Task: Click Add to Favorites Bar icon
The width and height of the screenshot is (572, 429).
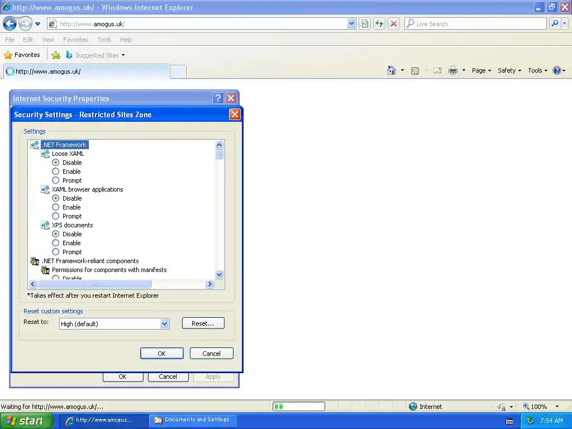Action: pos(56,55)
